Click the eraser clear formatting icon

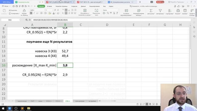click(x=58, y=13)
